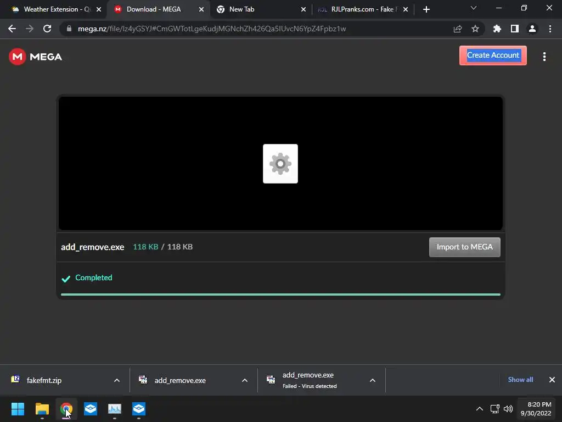
Task: Open the Windows Start menu
Action: point(18,409)
